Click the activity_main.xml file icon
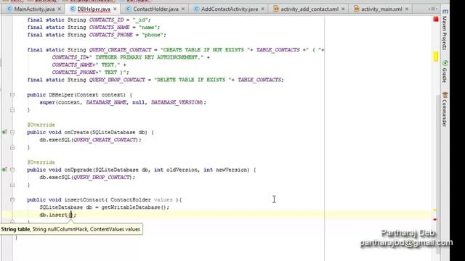Image resolution: width=465 pixels, height=261 pixels. 356,9
